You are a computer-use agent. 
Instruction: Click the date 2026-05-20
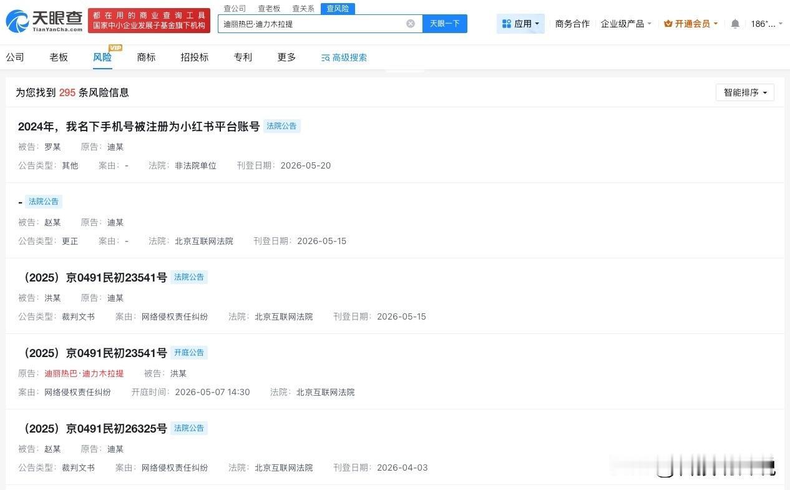306,165
